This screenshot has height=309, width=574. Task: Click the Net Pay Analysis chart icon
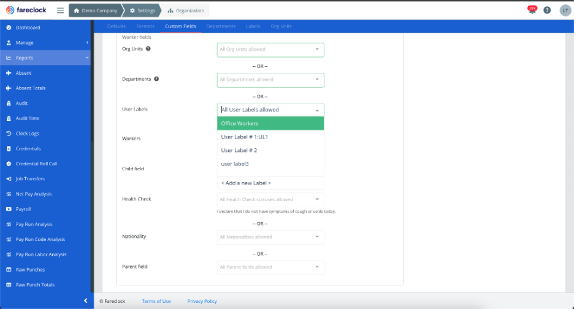point(9,194)
